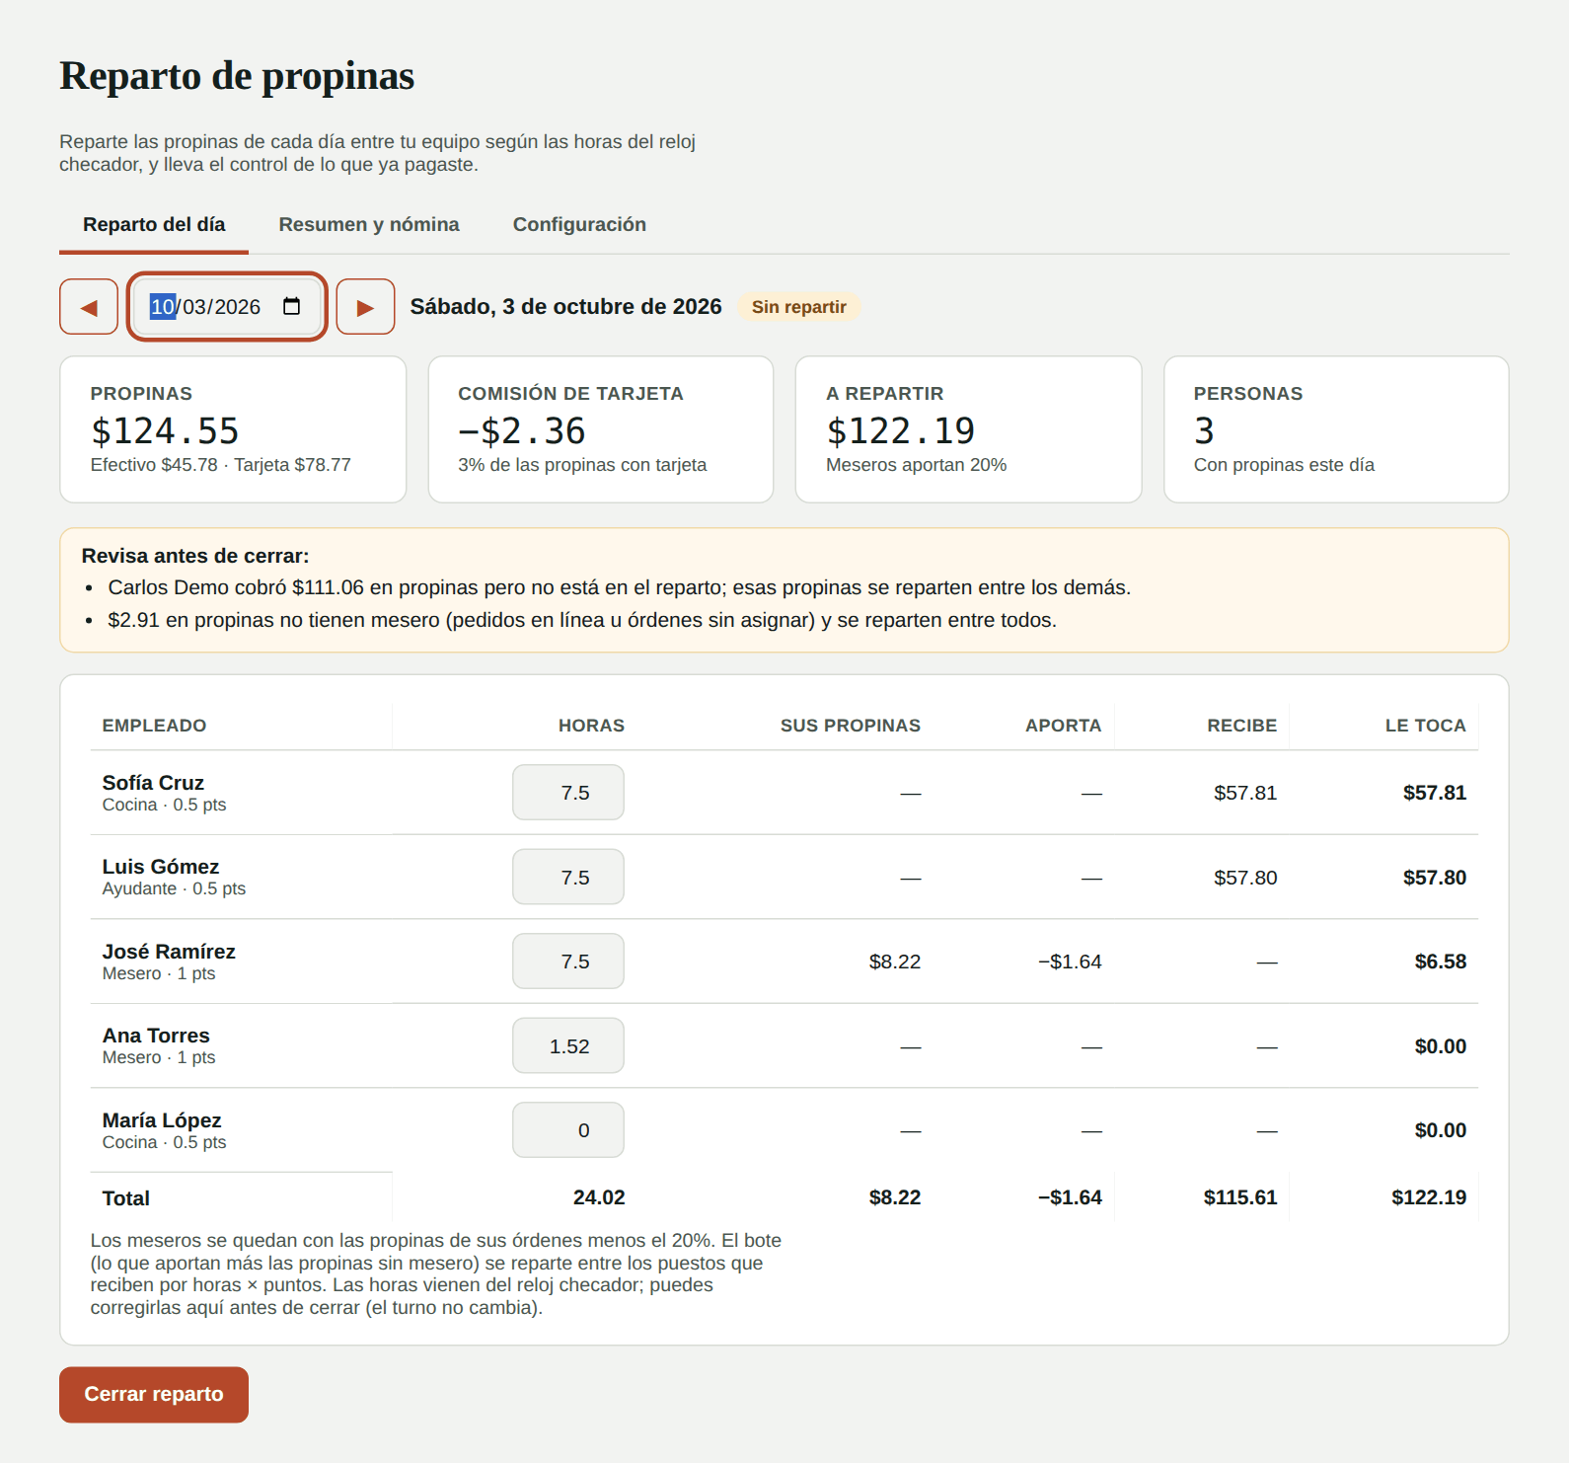Select the $124.55 propinas amount

pyautogui.click(x=165, y=431)
